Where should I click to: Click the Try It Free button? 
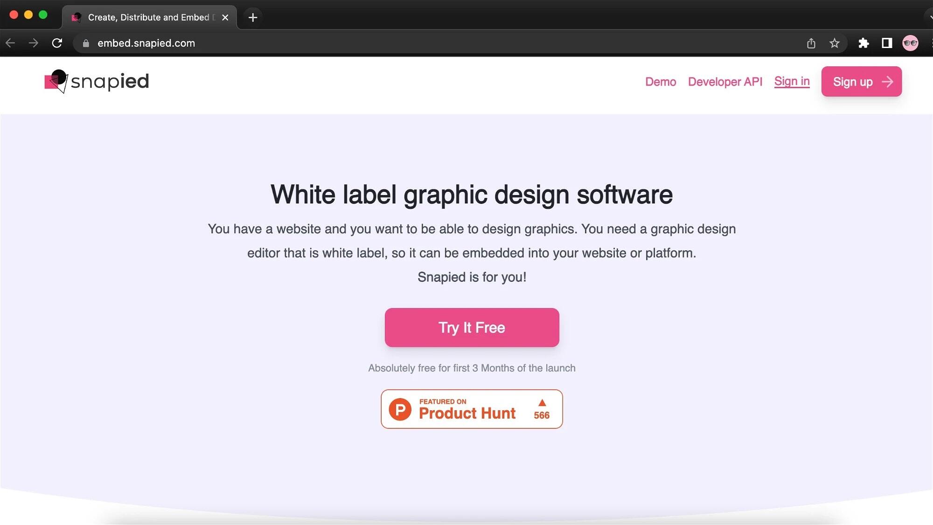pos(472,327)
